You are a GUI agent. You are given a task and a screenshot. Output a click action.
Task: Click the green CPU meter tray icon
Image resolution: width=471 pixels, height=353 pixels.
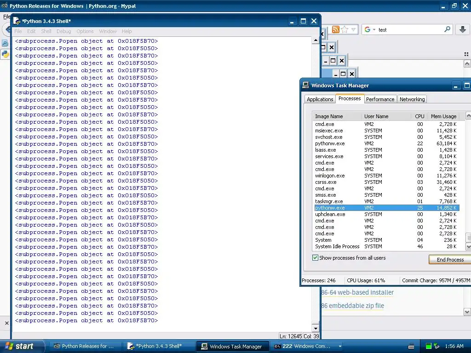[x=429, y=347]
